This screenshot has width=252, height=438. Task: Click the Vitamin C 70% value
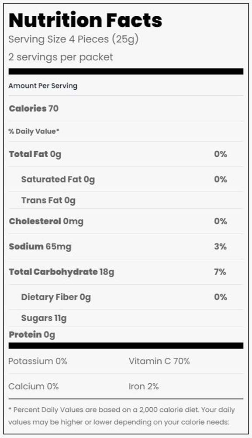tap(159, 361)
